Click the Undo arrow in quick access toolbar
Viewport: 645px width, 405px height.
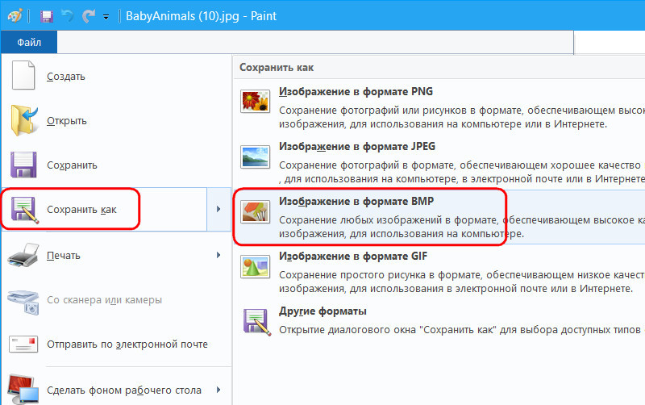[x=68, y=15]
